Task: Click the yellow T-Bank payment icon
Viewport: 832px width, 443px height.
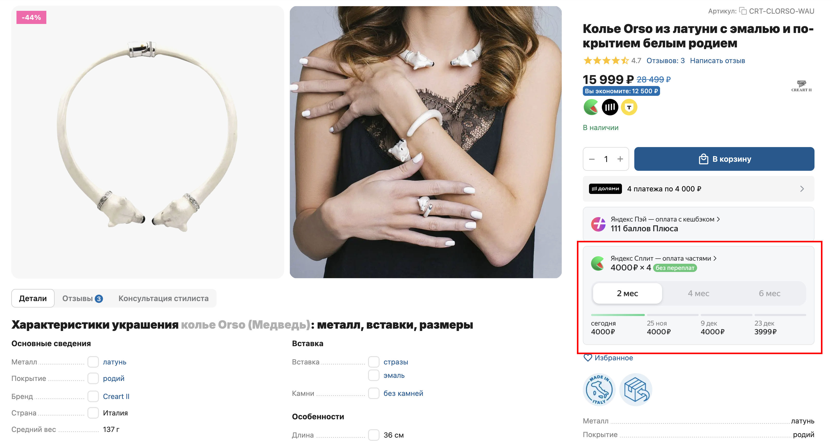Action: click(x=629, y=107)
